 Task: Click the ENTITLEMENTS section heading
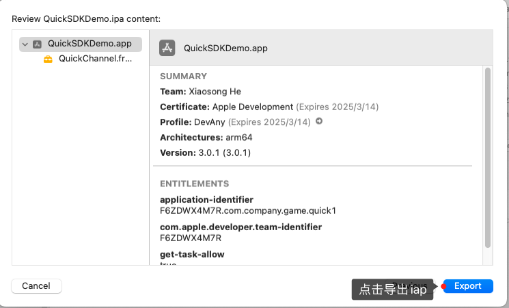click(195, 184)
